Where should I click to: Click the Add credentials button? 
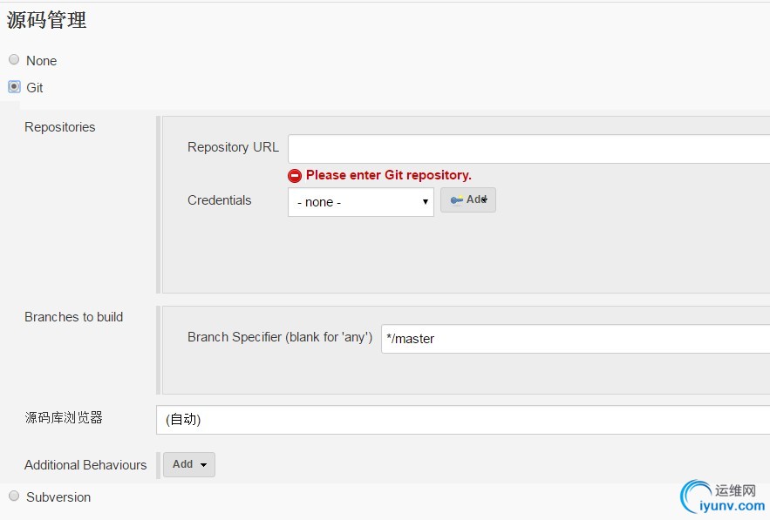[x=468, y=200]
